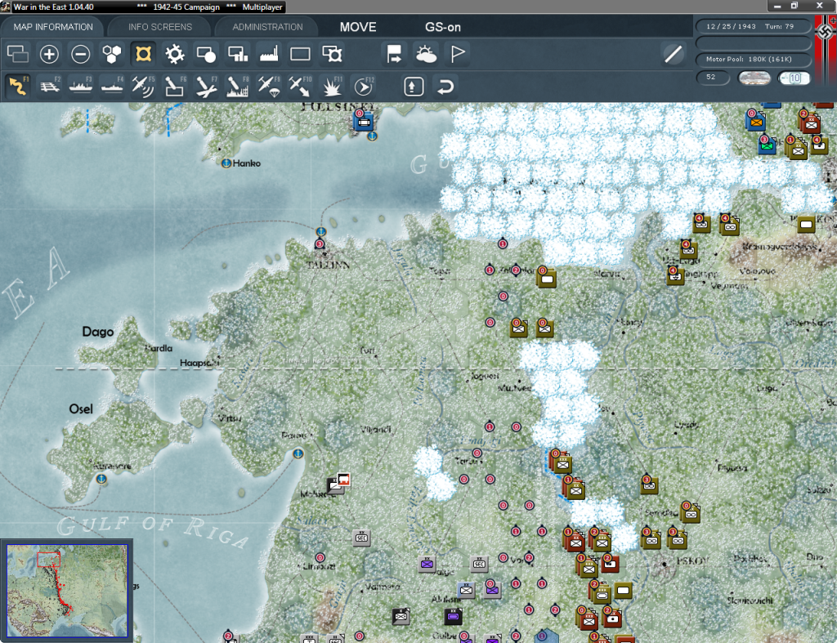Toggle the highlighted yellow enemy hexes icon
This screenshot has width=837, height=643.
143,54
